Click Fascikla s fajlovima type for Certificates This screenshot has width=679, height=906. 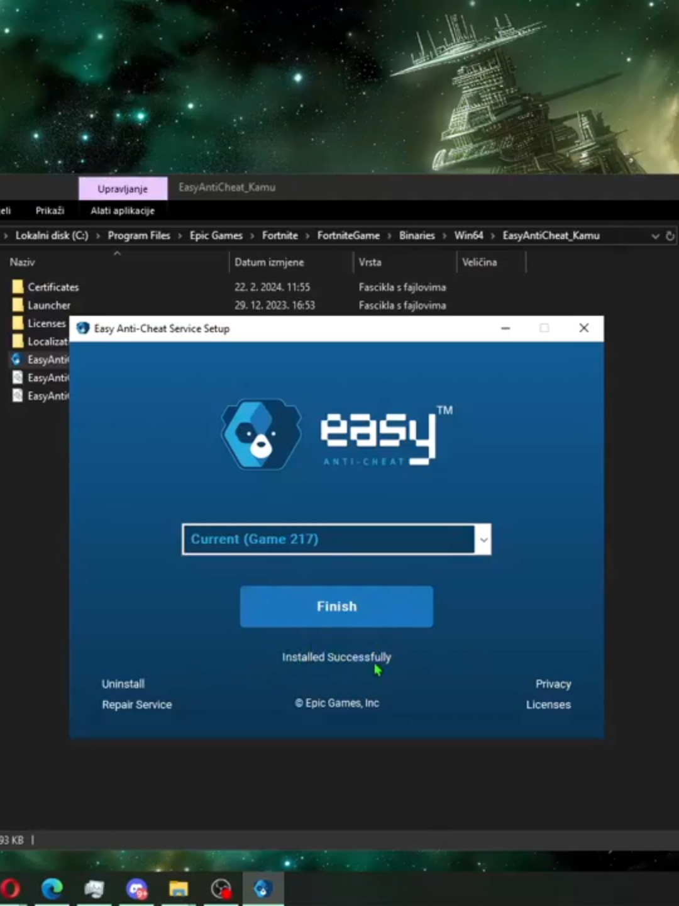(x=402, y=287)
